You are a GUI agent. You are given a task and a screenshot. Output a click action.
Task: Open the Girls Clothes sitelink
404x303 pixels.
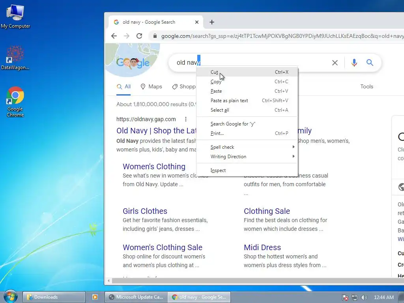tap(145, 211)
